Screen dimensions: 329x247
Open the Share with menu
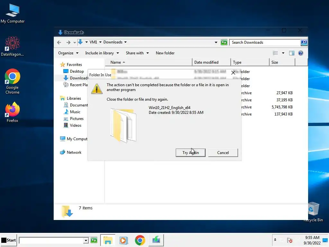coord(137,53)
